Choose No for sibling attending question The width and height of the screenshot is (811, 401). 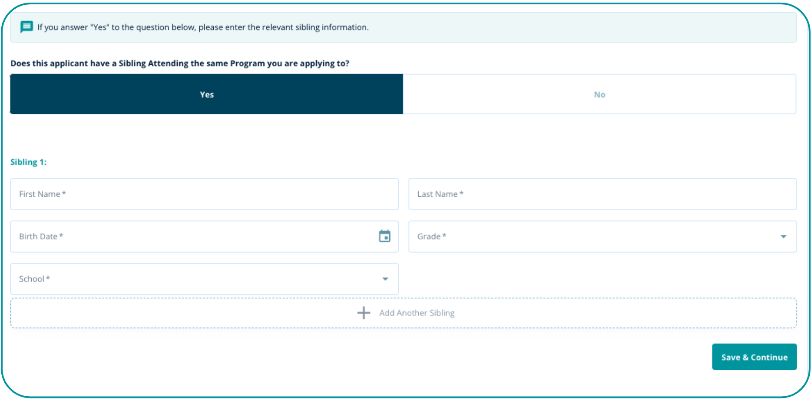point(599,94)
